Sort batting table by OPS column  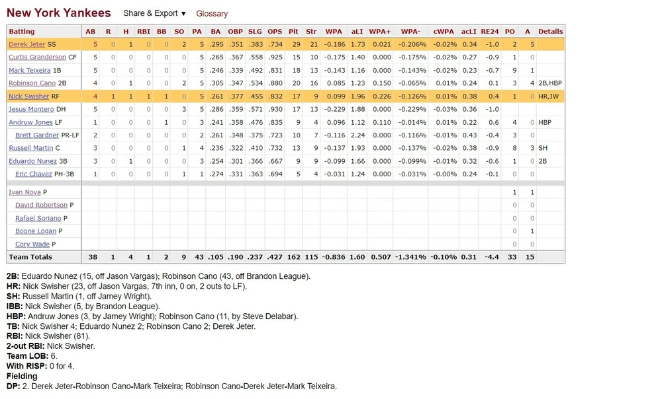274,31
